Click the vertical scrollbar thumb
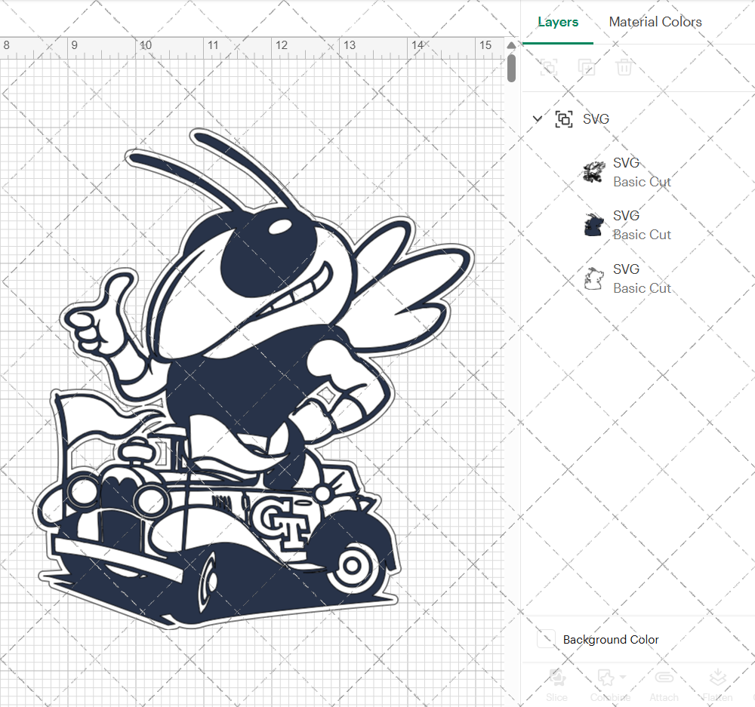Image resolution: width=755 pixels, height=707 pixels. pos(511,68)
